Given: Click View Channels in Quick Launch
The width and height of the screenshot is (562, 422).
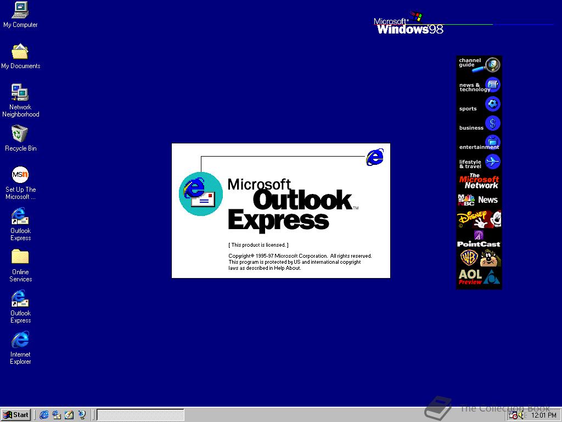Looking at the screenshot, I should [x=82, y=415].
